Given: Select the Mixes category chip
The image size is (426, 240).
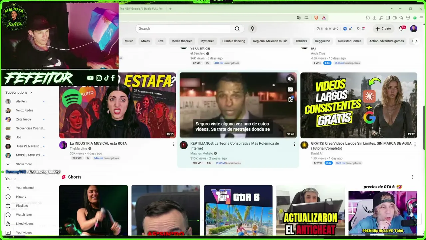Looking at the screenshot, I should point(145,41).
